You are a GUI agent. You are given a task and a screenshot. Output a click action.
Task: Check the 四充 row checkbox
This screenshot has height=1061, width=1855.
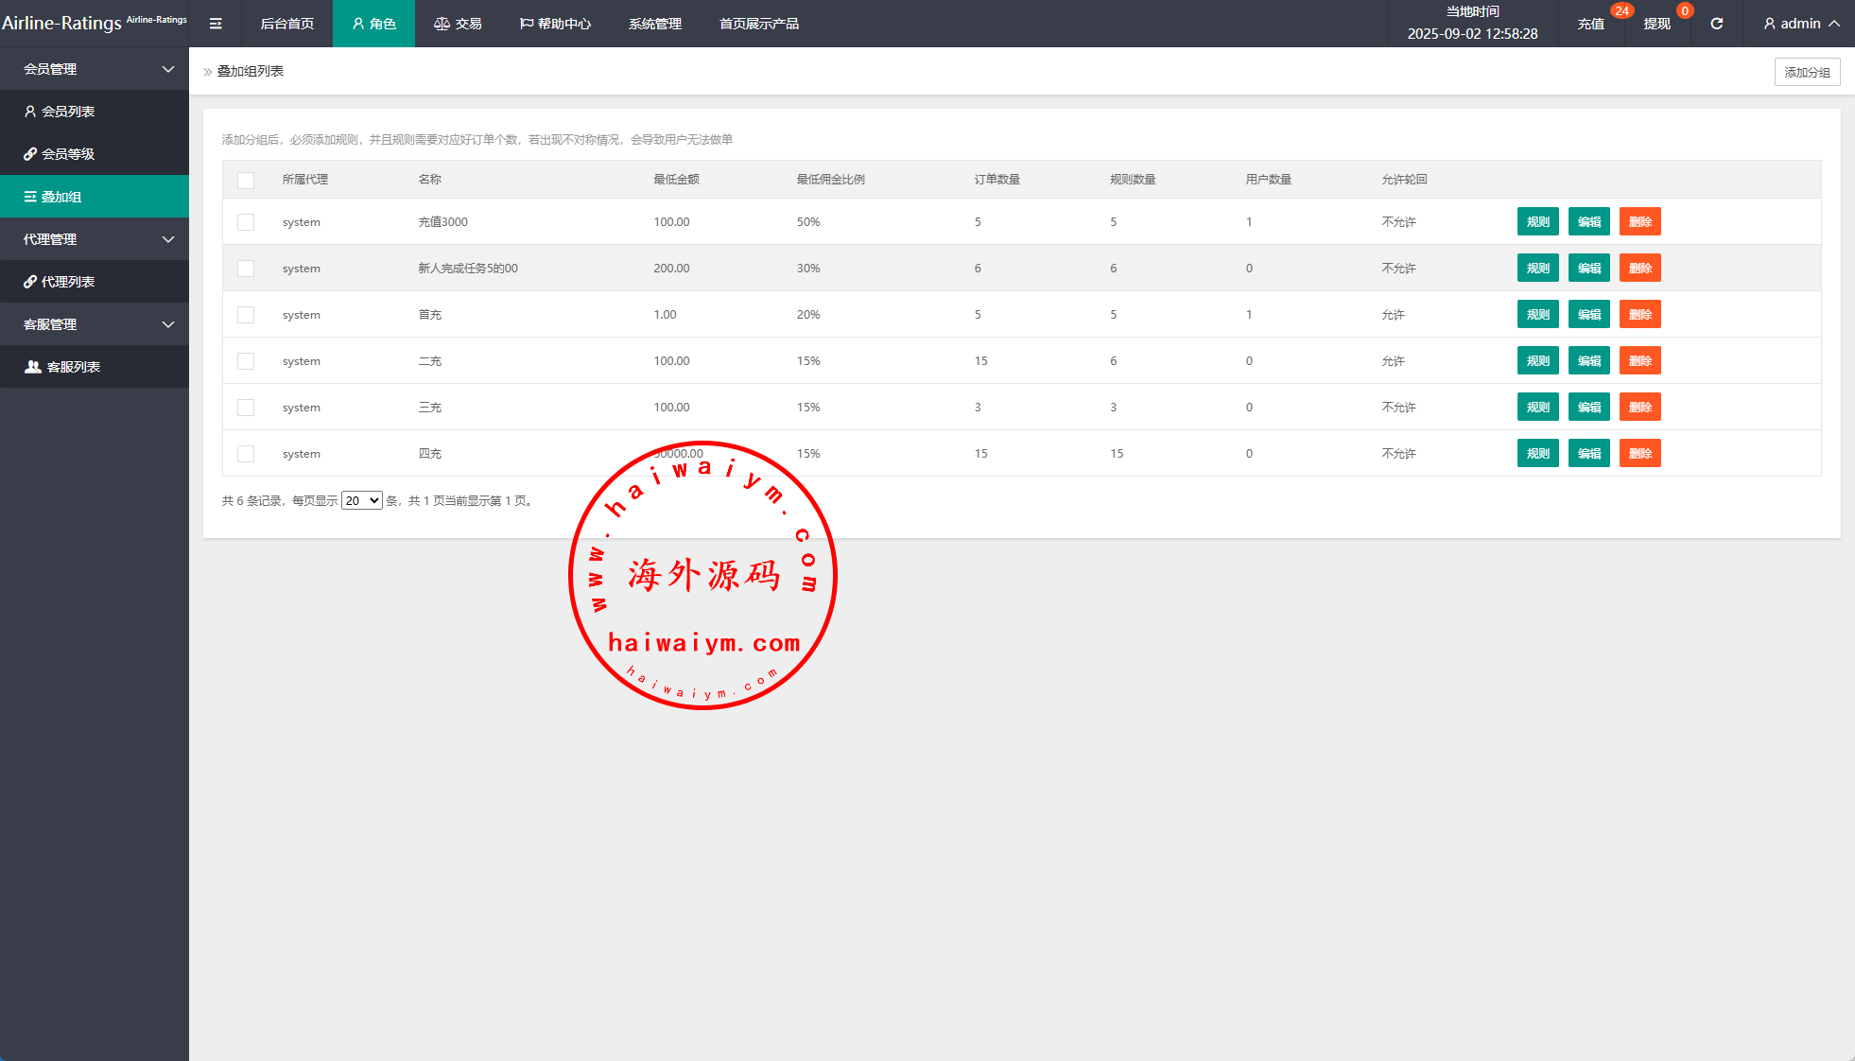coord(246,454)
